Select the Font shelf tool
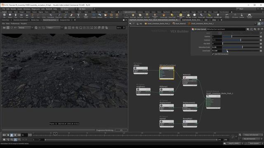 78,16
